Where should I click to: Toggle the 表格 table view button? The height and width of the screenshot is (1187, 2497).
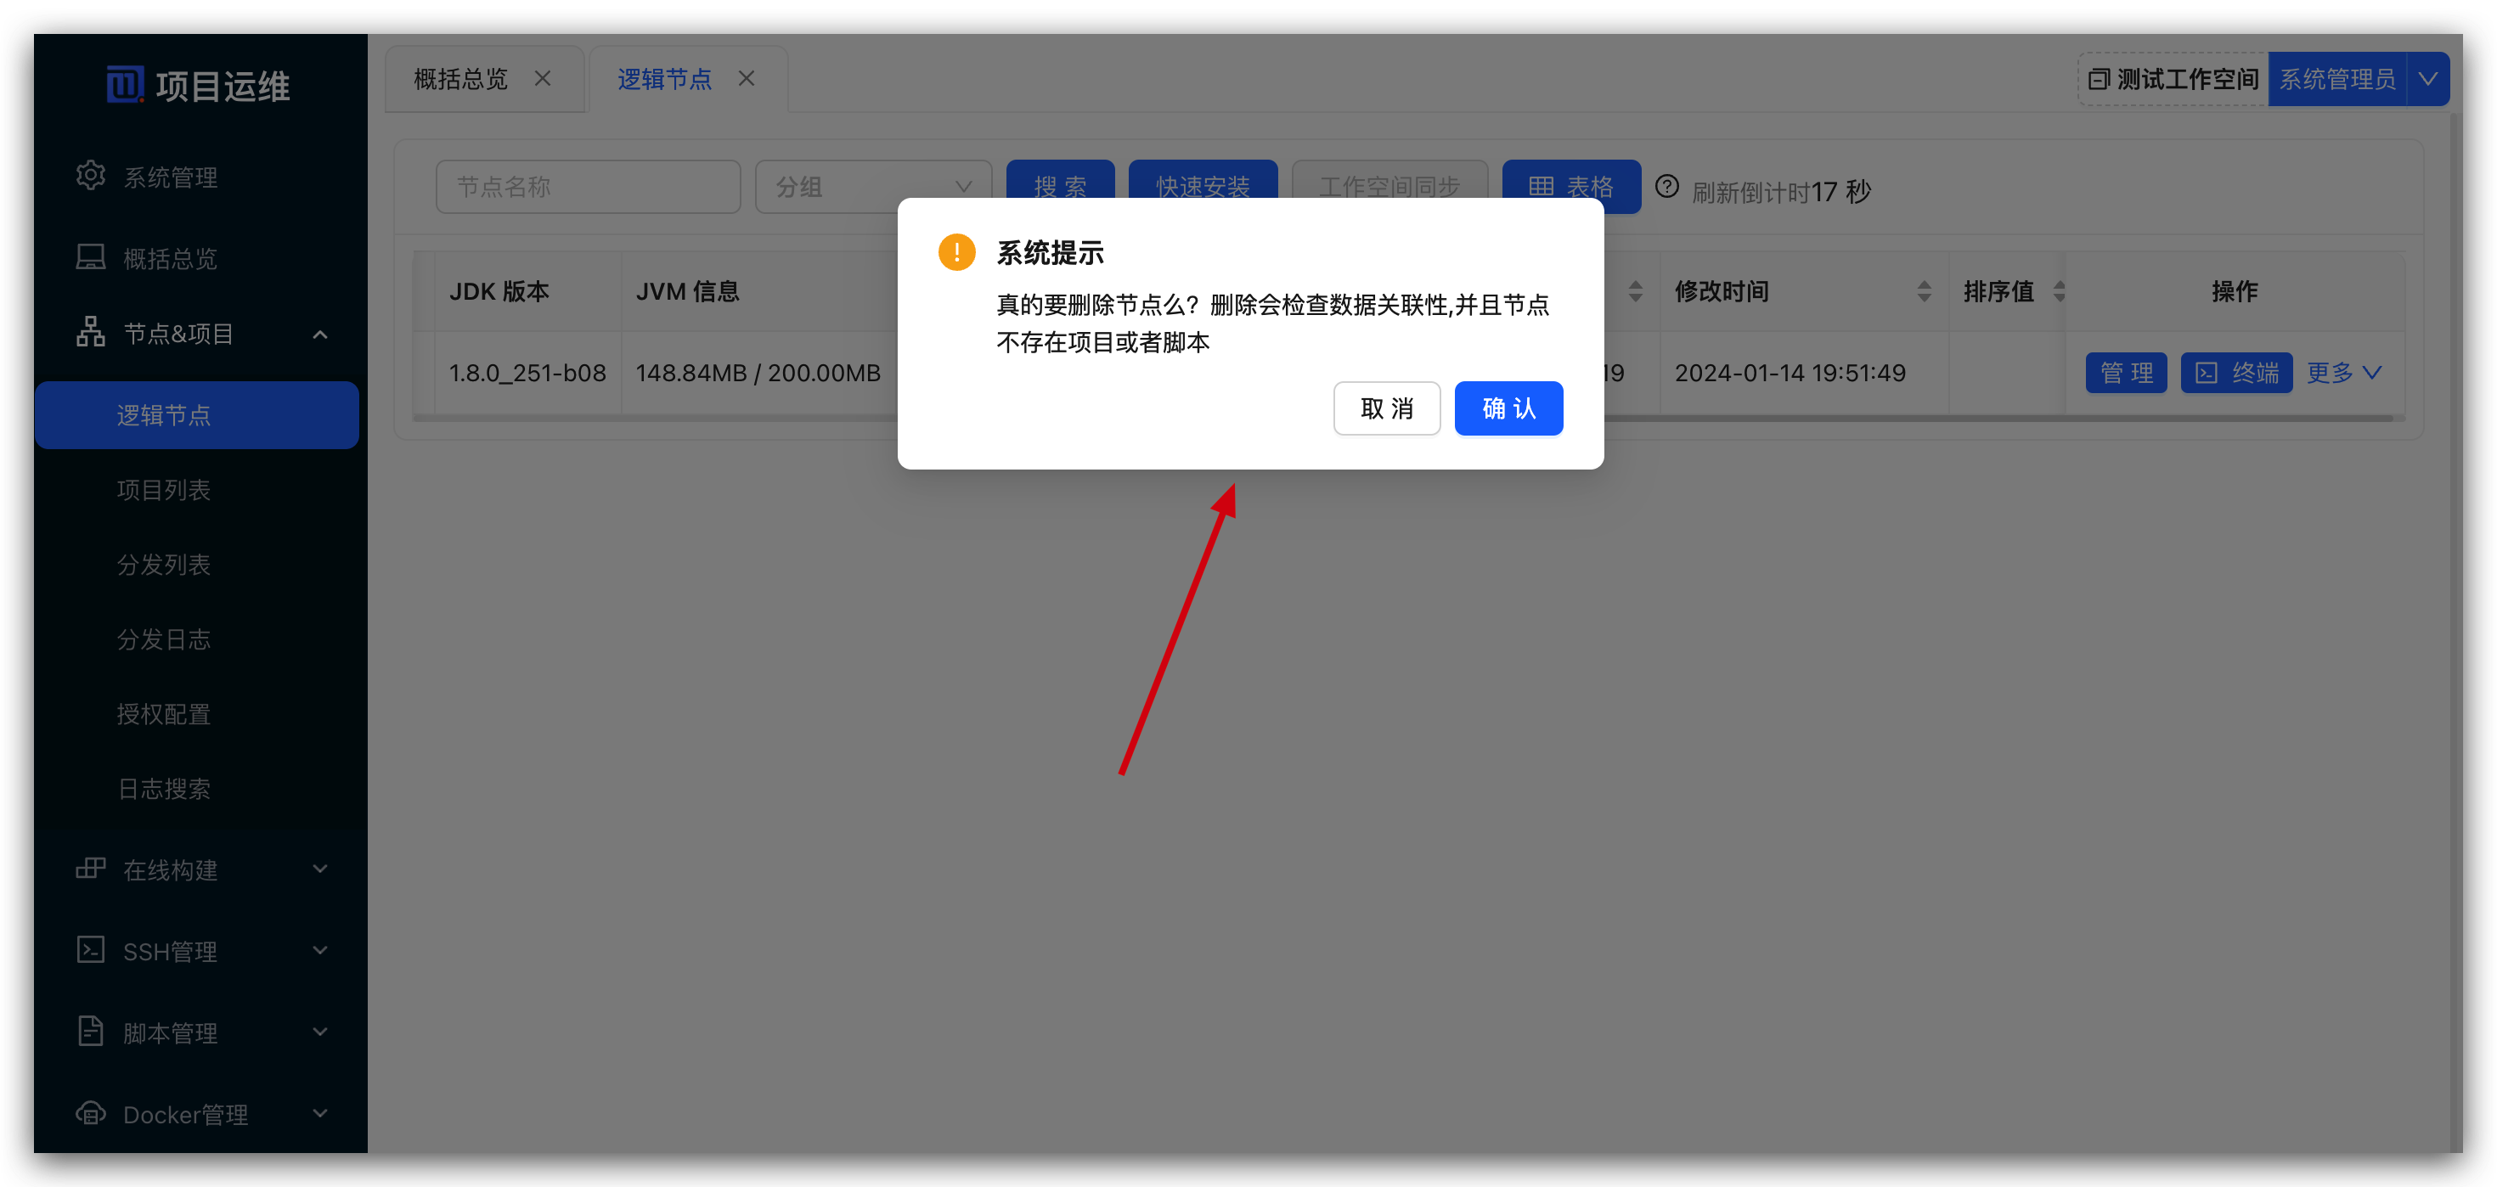click(1570, 186)
